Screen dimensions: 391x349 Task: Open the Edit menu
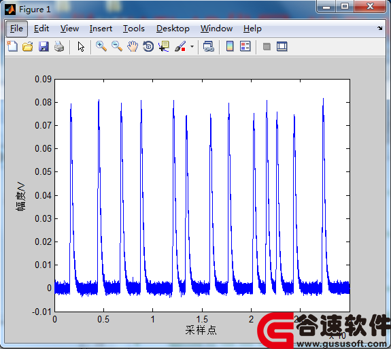pos(41,29)
